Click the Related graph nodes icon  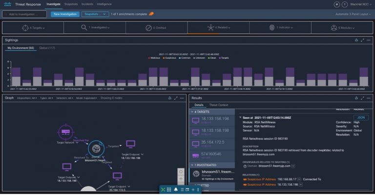tap(211, 27)
